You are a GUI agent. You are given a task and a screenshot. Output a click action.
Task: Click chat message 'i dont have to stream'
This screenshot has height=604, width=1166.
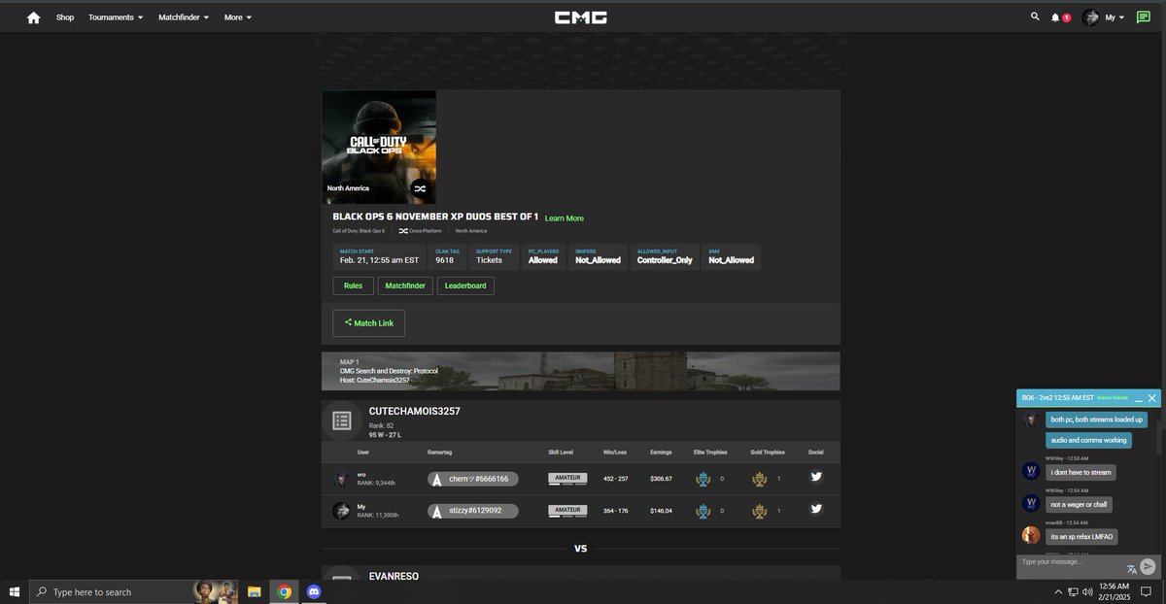point(1081,473)
